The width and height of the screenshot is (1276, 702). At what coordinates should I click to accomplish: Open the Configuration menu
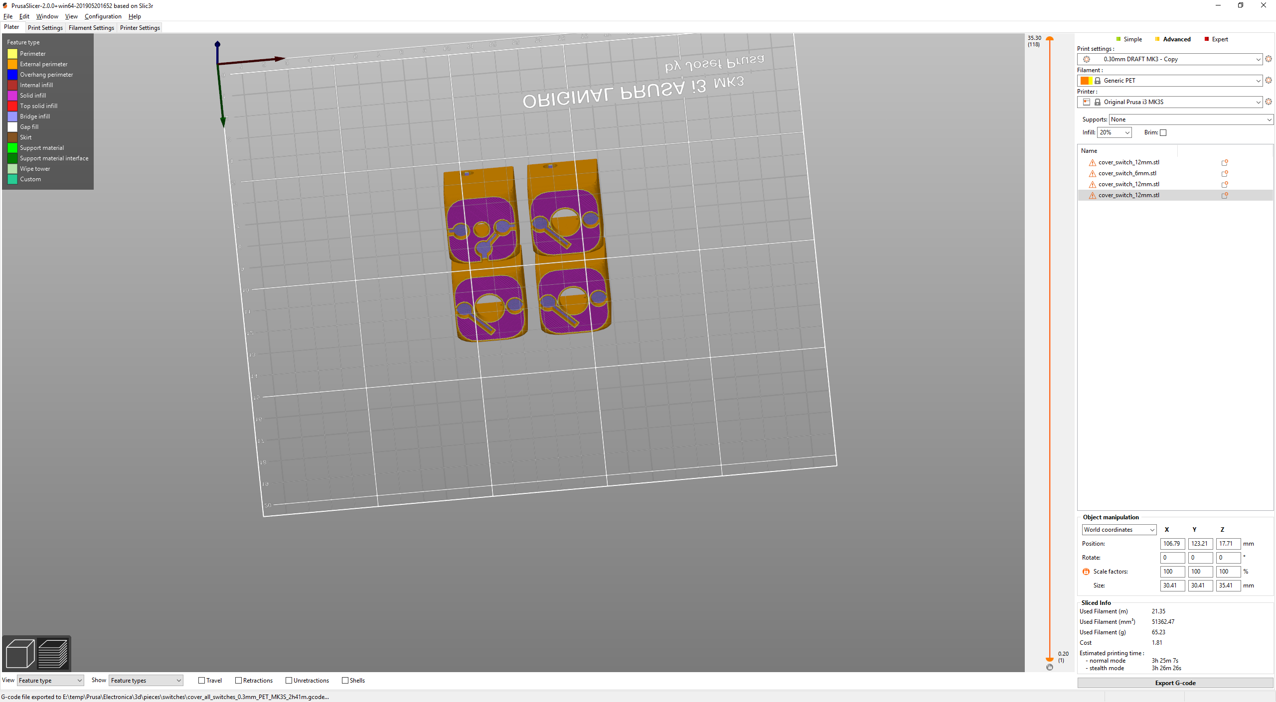103,16
